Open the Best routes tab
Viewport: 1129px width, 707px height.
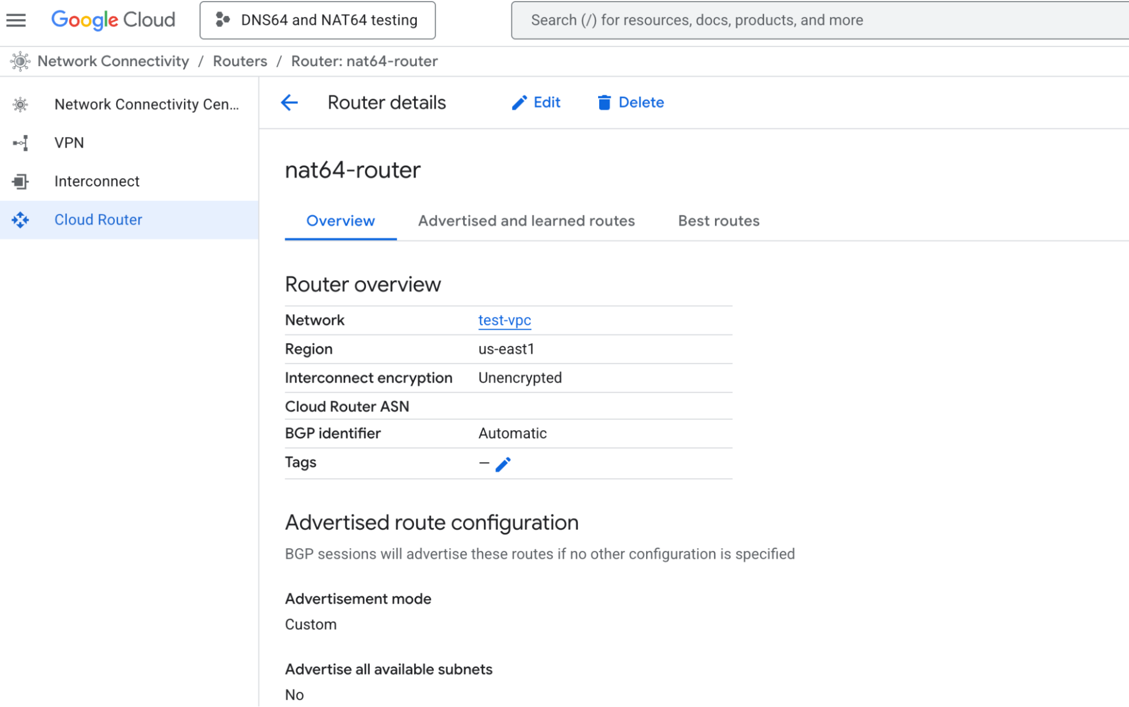point(718,221)
